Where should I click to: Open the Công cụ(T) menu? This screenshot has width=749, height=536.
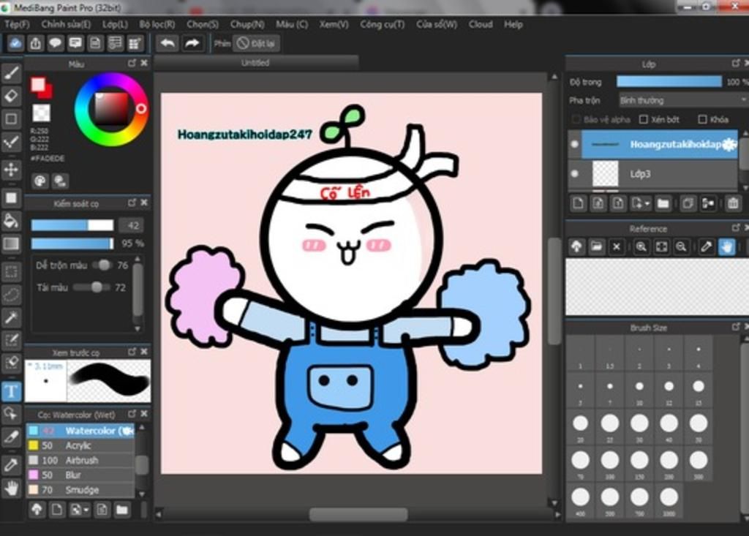coord(382,24)
